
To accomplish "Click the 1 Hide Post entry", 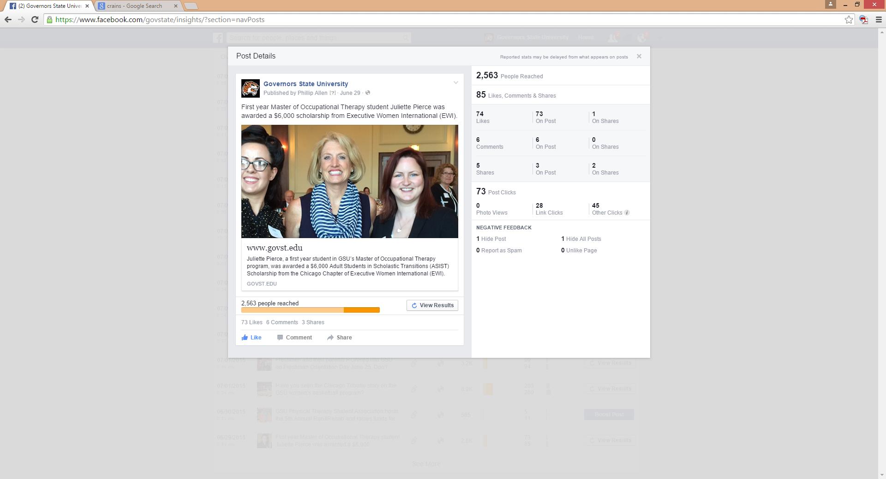I will coord(491,239).
